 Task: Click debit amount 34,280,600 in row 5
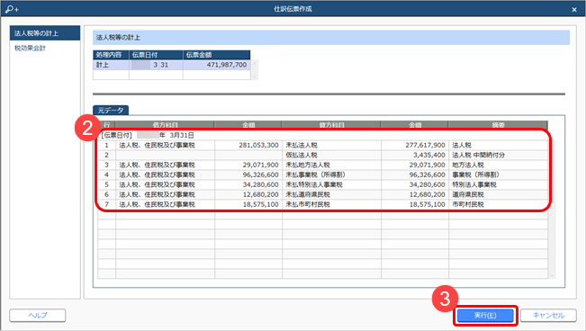pyautogui.click(x=248, y=185)
